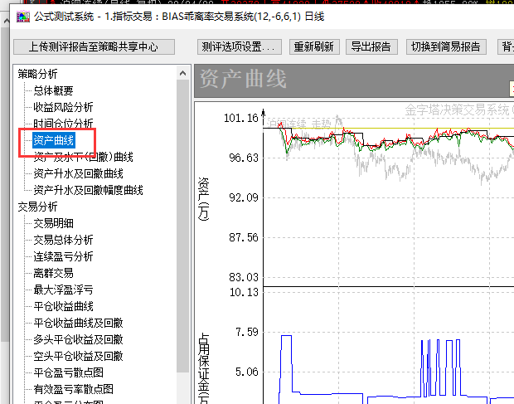514x404 pixels.
Task: Click the app icon in the title bar
Action: point(23,17)
